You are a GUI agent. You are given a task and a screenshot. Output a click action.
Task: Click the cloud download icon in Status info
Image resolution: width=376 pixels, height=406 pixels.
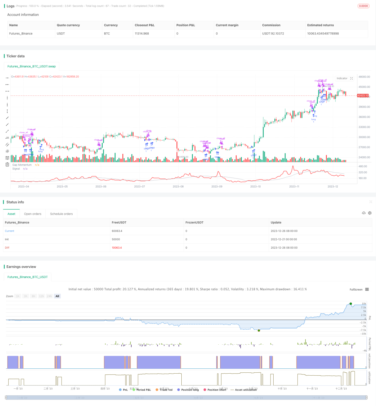pos(364,213)
